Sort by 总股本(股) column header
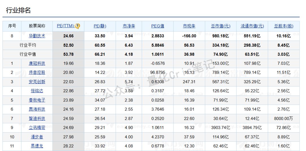This screenshot has height=151, width=306. 284,26
